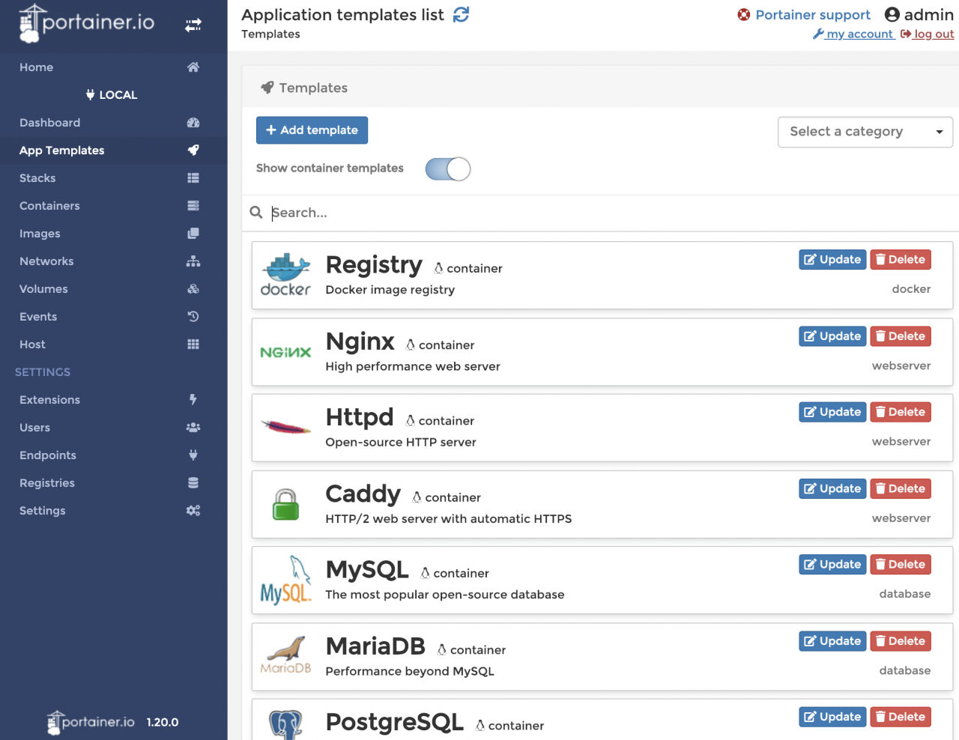This screenshot has height=740, width=959.
Task: Click the Caddy green padlock logo
Action: click(x=285, y=504)
